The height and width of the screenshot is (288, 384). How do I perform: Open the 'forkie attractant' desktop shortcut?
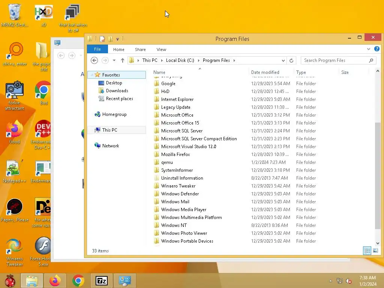pos(14,96)
